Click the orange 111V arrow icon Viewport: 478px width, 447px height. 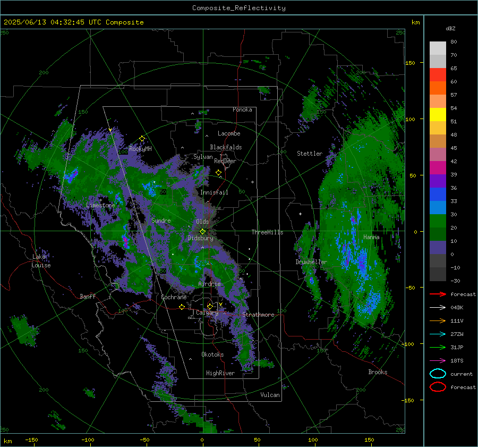click(x=438, y=321)
